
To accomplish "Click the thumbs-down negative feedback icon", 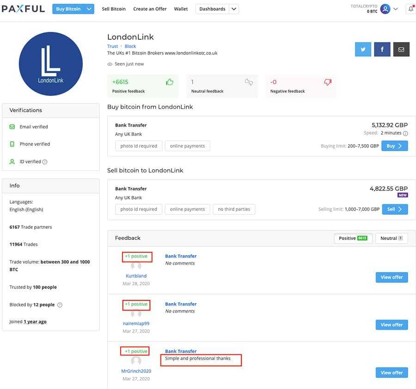I will click(x=328, y=81).
